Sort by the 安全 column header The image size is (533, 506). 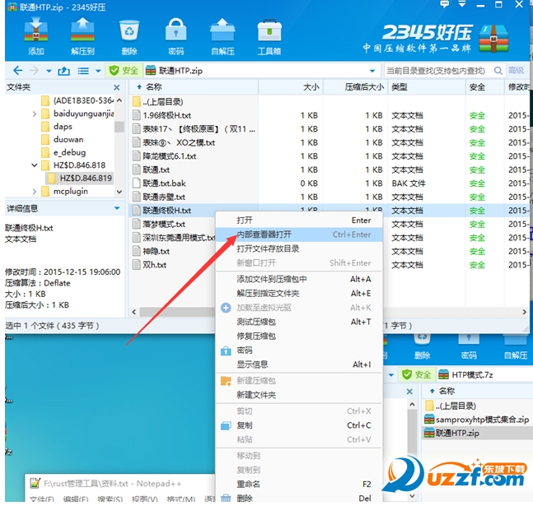[485, 87]
